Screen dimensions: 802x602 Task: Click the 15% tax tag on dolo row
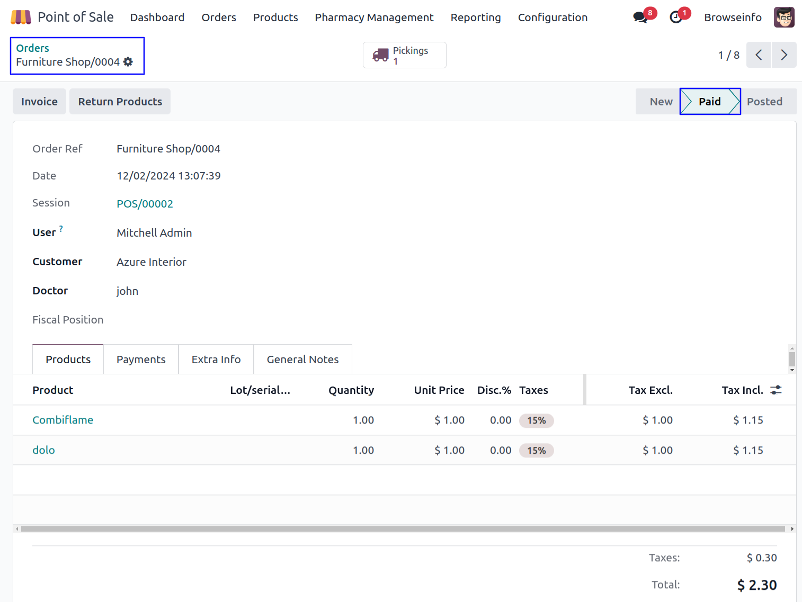click(x=536, y=451)
